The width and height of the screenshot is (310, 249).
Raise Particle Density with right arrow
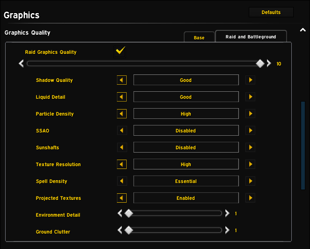pyautogui.click(x=250, y=114)
